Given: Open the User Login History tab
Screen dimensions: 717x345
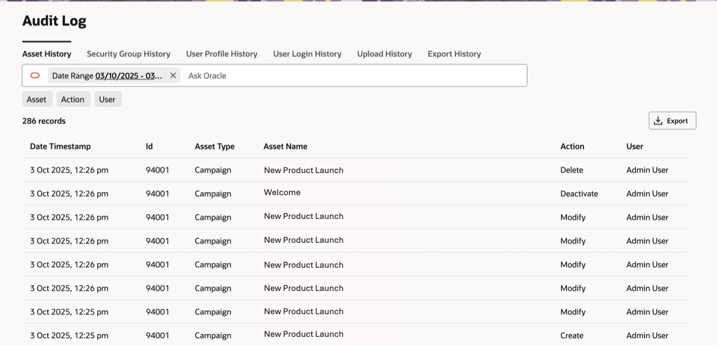Looking at the screenshot, I should pos(307,54).
